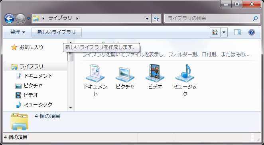The height and width of the screenshot is (145, 264).
Task: Select お気に入り in the navigation pane
Action: pyautogui.click(x=32, y=47)
